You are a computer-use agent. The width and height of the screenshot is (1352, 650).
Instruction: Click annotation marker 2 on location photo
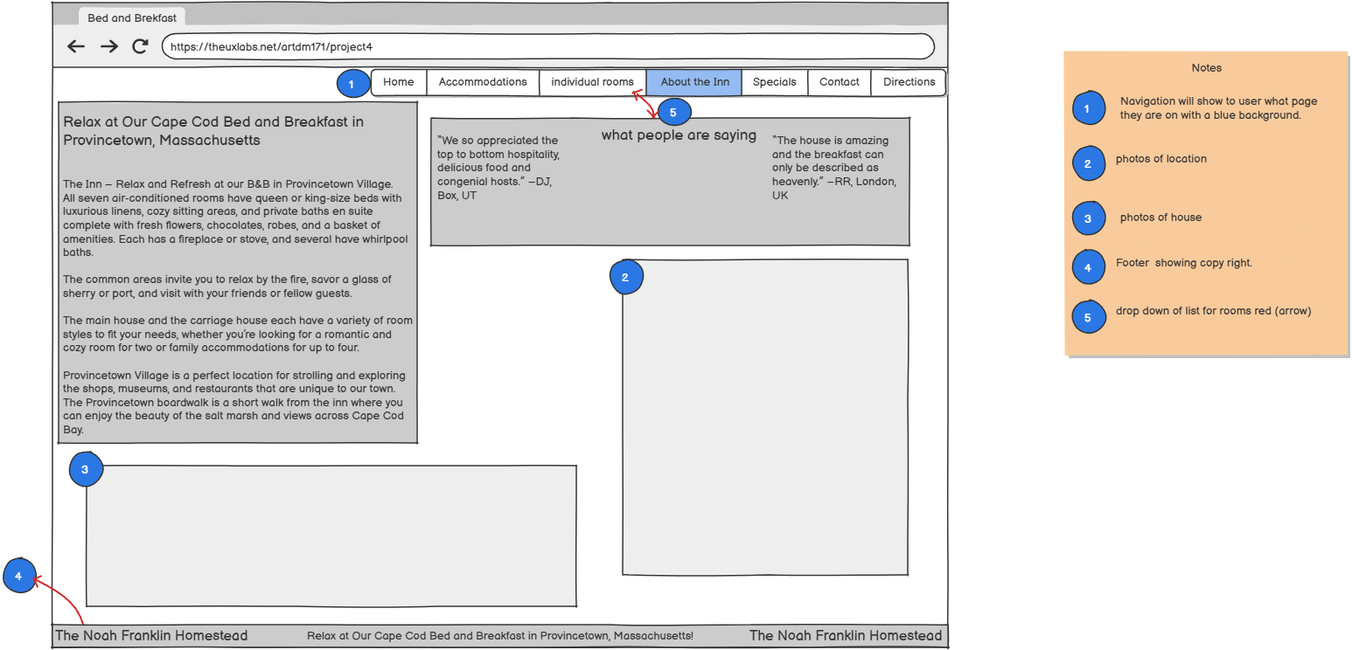point(625,278)
